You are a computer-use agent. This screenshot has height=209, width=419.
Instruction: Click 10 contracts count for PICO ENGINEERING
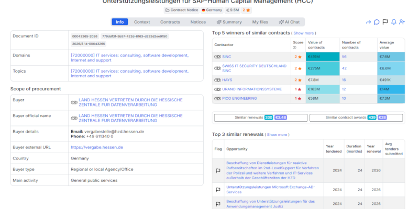pos(344,99)
